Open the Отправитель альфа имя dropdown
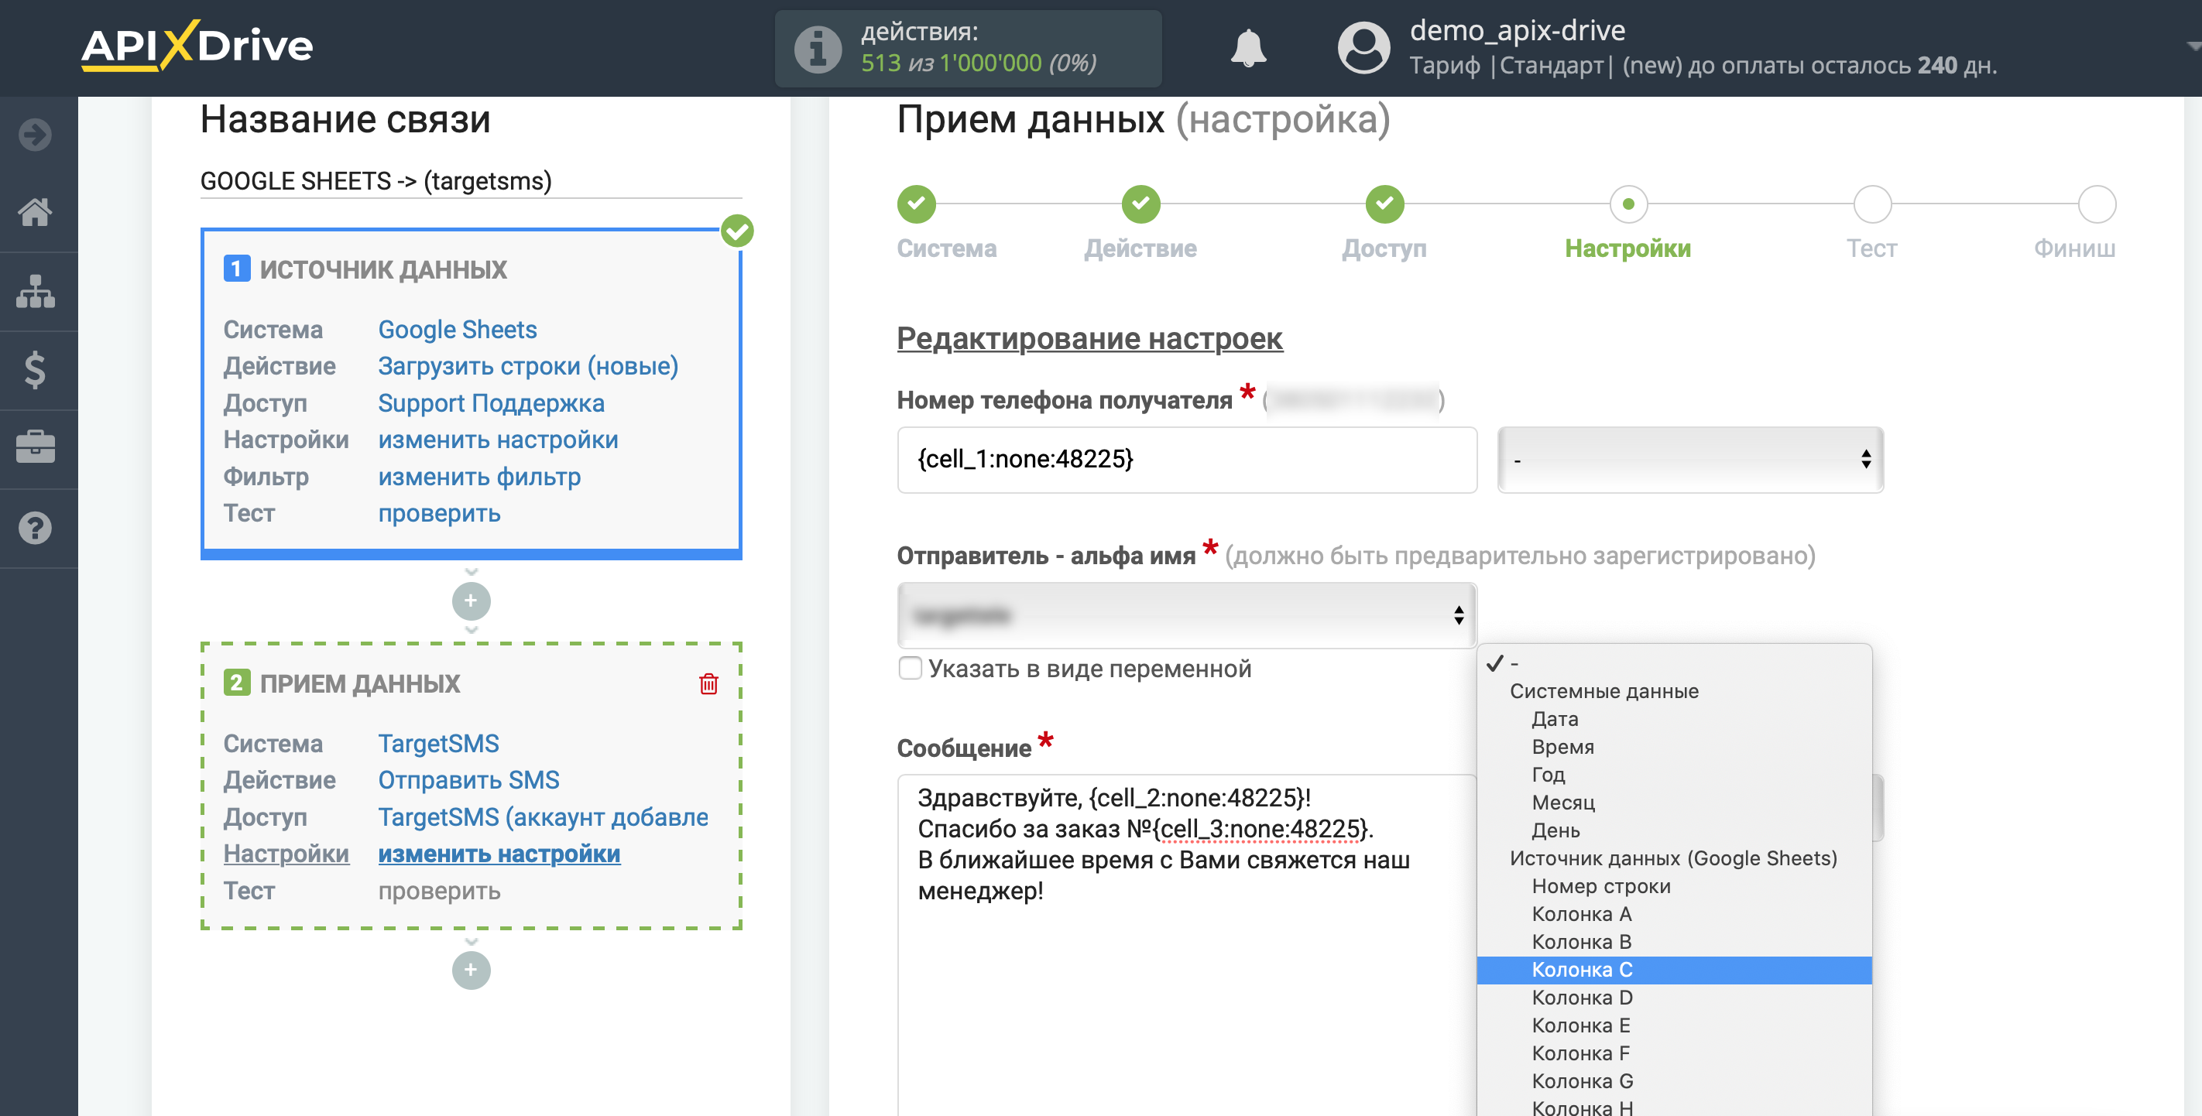This screenshot has height=1116, width=2202. coord(1186,614)
